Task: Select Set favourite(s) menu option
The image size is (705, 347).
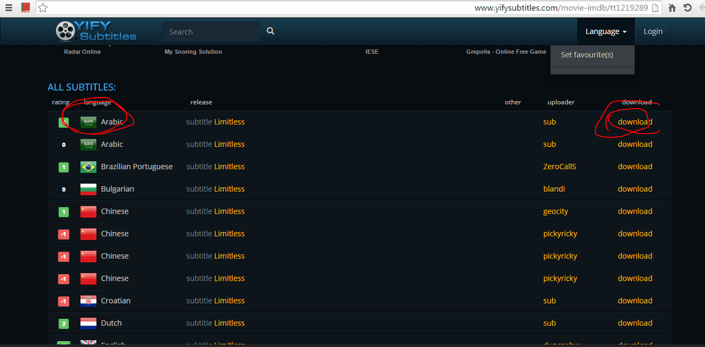Action: (x=587, y=55)
